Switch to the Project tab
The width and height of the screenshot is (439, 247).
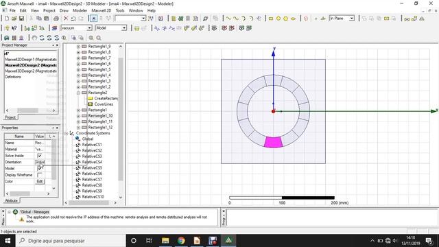pos(10,117)
